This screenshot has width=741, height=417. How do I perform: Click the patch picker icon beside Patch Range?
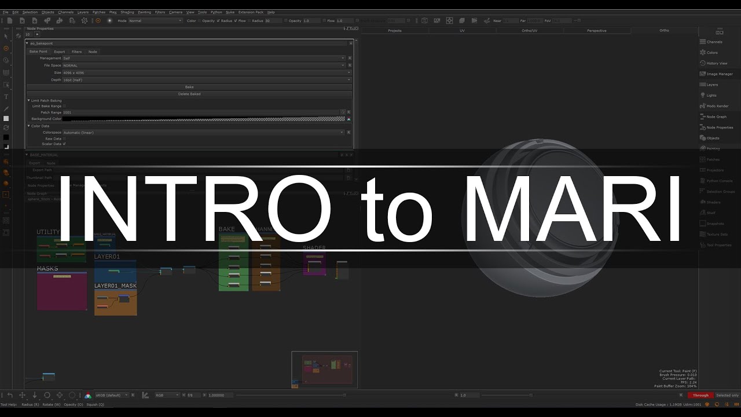[343, 112]
